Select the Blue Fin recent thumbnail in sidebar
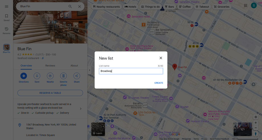The height and width of the screenshot is (140, 262). [x=7, y=47]
